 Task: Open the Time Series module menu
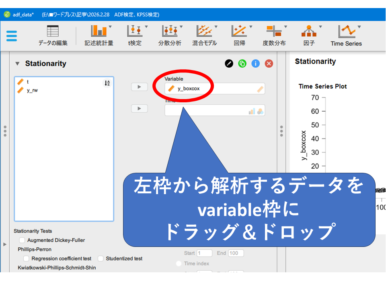tap(346, 35)
